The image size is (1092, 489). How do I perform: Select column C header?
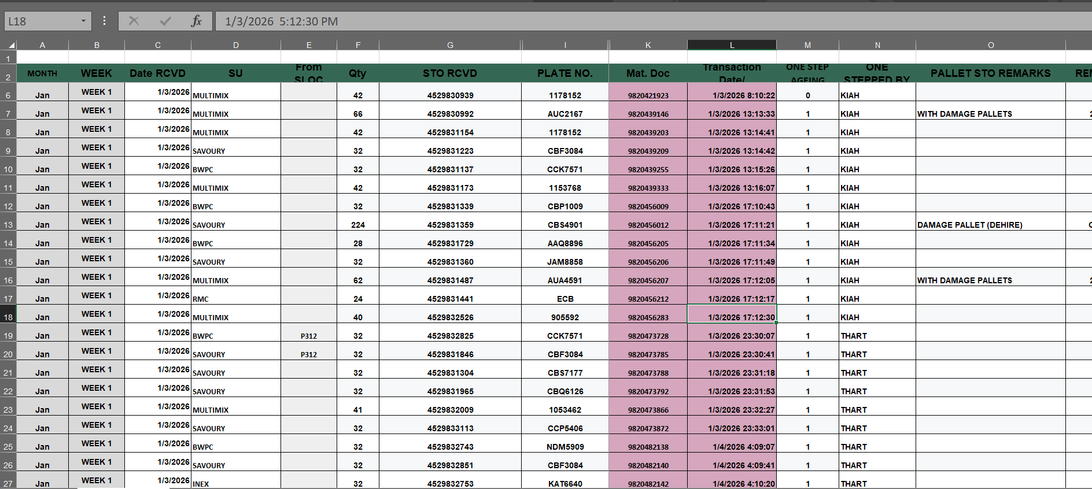coord(157,45)
